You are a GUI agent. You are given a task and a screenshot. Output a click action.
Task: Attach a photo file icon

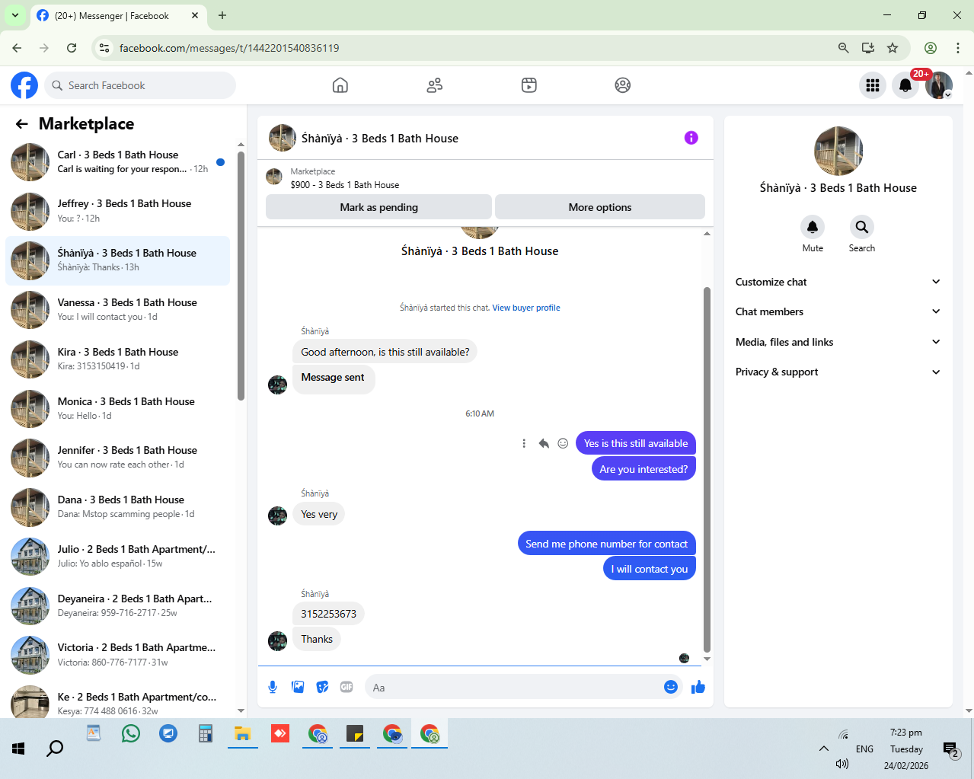[298, 687]
